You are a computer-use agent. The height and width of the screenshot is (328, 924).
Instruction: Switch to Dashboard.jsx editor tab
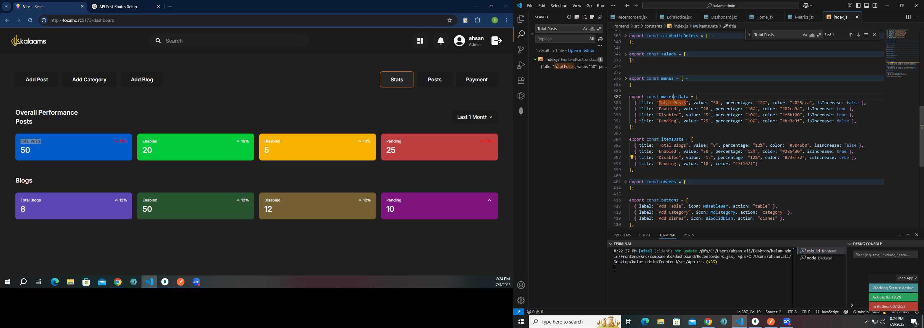[724, 17]
